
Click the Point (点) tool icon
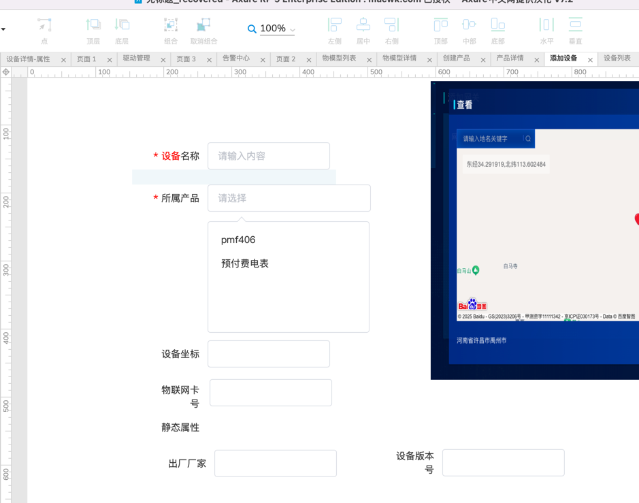coord(44,26)
